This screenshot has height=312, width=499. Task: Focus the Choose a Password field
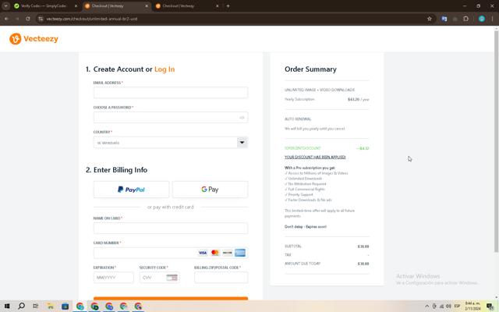(171, 118)
